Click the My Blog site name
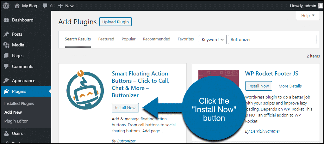Image resolution: width=324 pixels, height=144 pixels. pos(29,6)
